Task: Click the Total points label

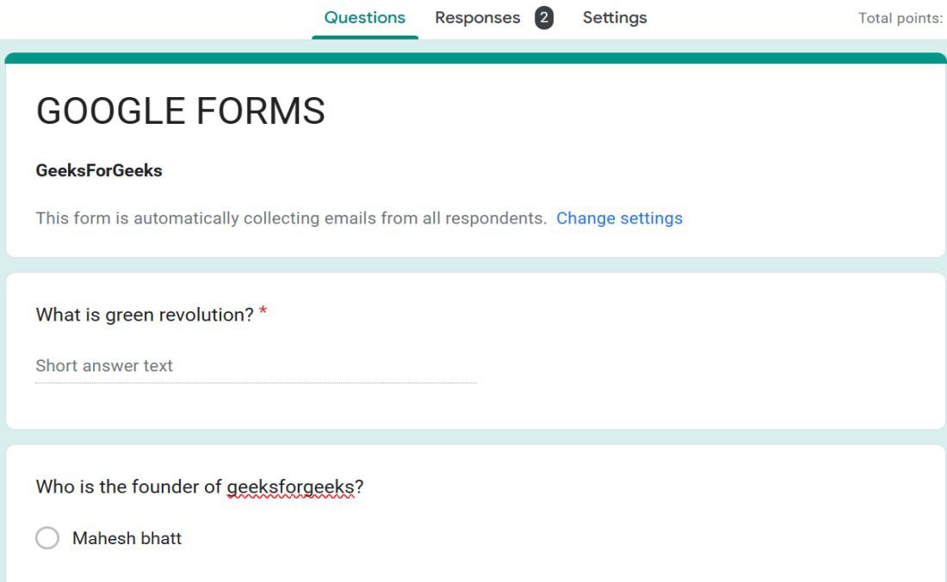Action: click(901, 18)
